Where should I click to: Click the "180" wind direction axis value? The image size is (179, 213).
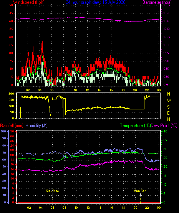[11, 106]
